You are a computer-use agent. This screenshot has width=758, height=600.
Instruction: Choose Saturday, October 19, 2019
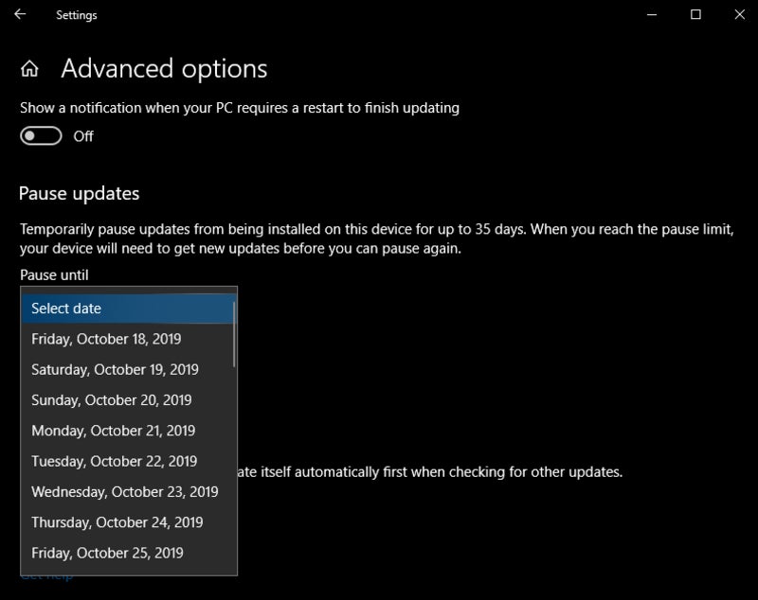128,369
